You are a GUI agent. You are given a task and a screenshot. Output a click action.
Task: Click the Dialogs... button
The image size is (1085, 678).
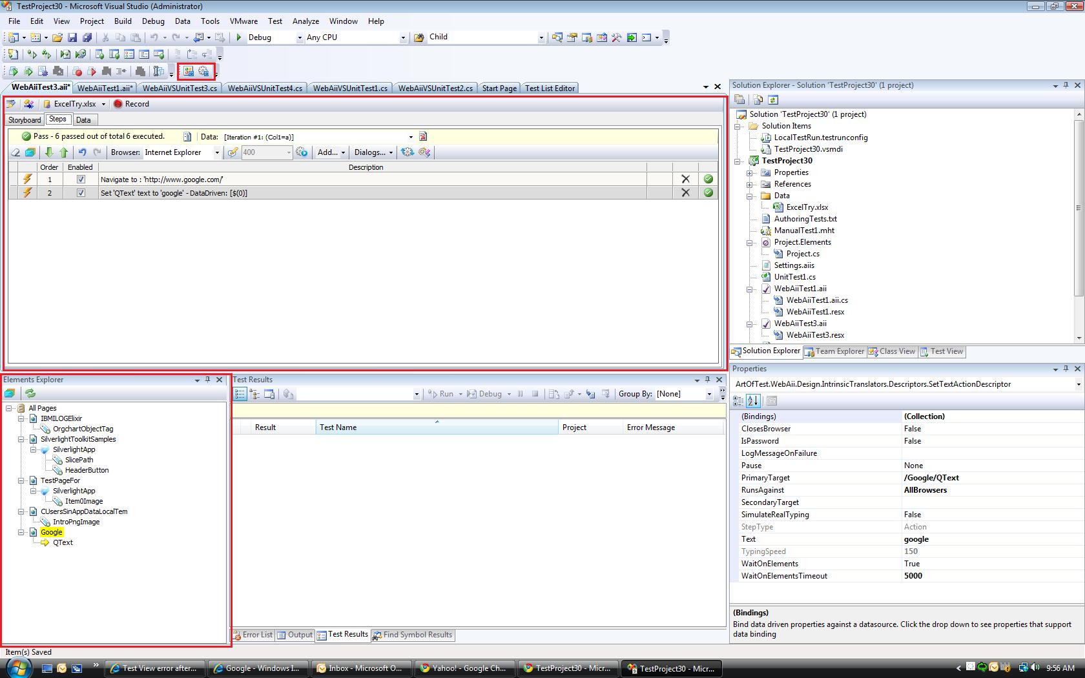pyautogui.click(x=373, y=152)
